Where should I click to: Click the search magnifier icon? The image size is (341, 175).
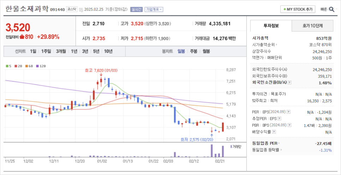coord(332,9)
